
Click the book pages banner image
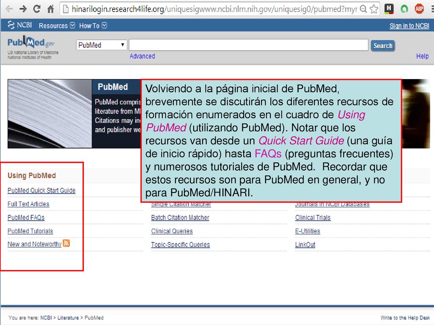[50, 113]
